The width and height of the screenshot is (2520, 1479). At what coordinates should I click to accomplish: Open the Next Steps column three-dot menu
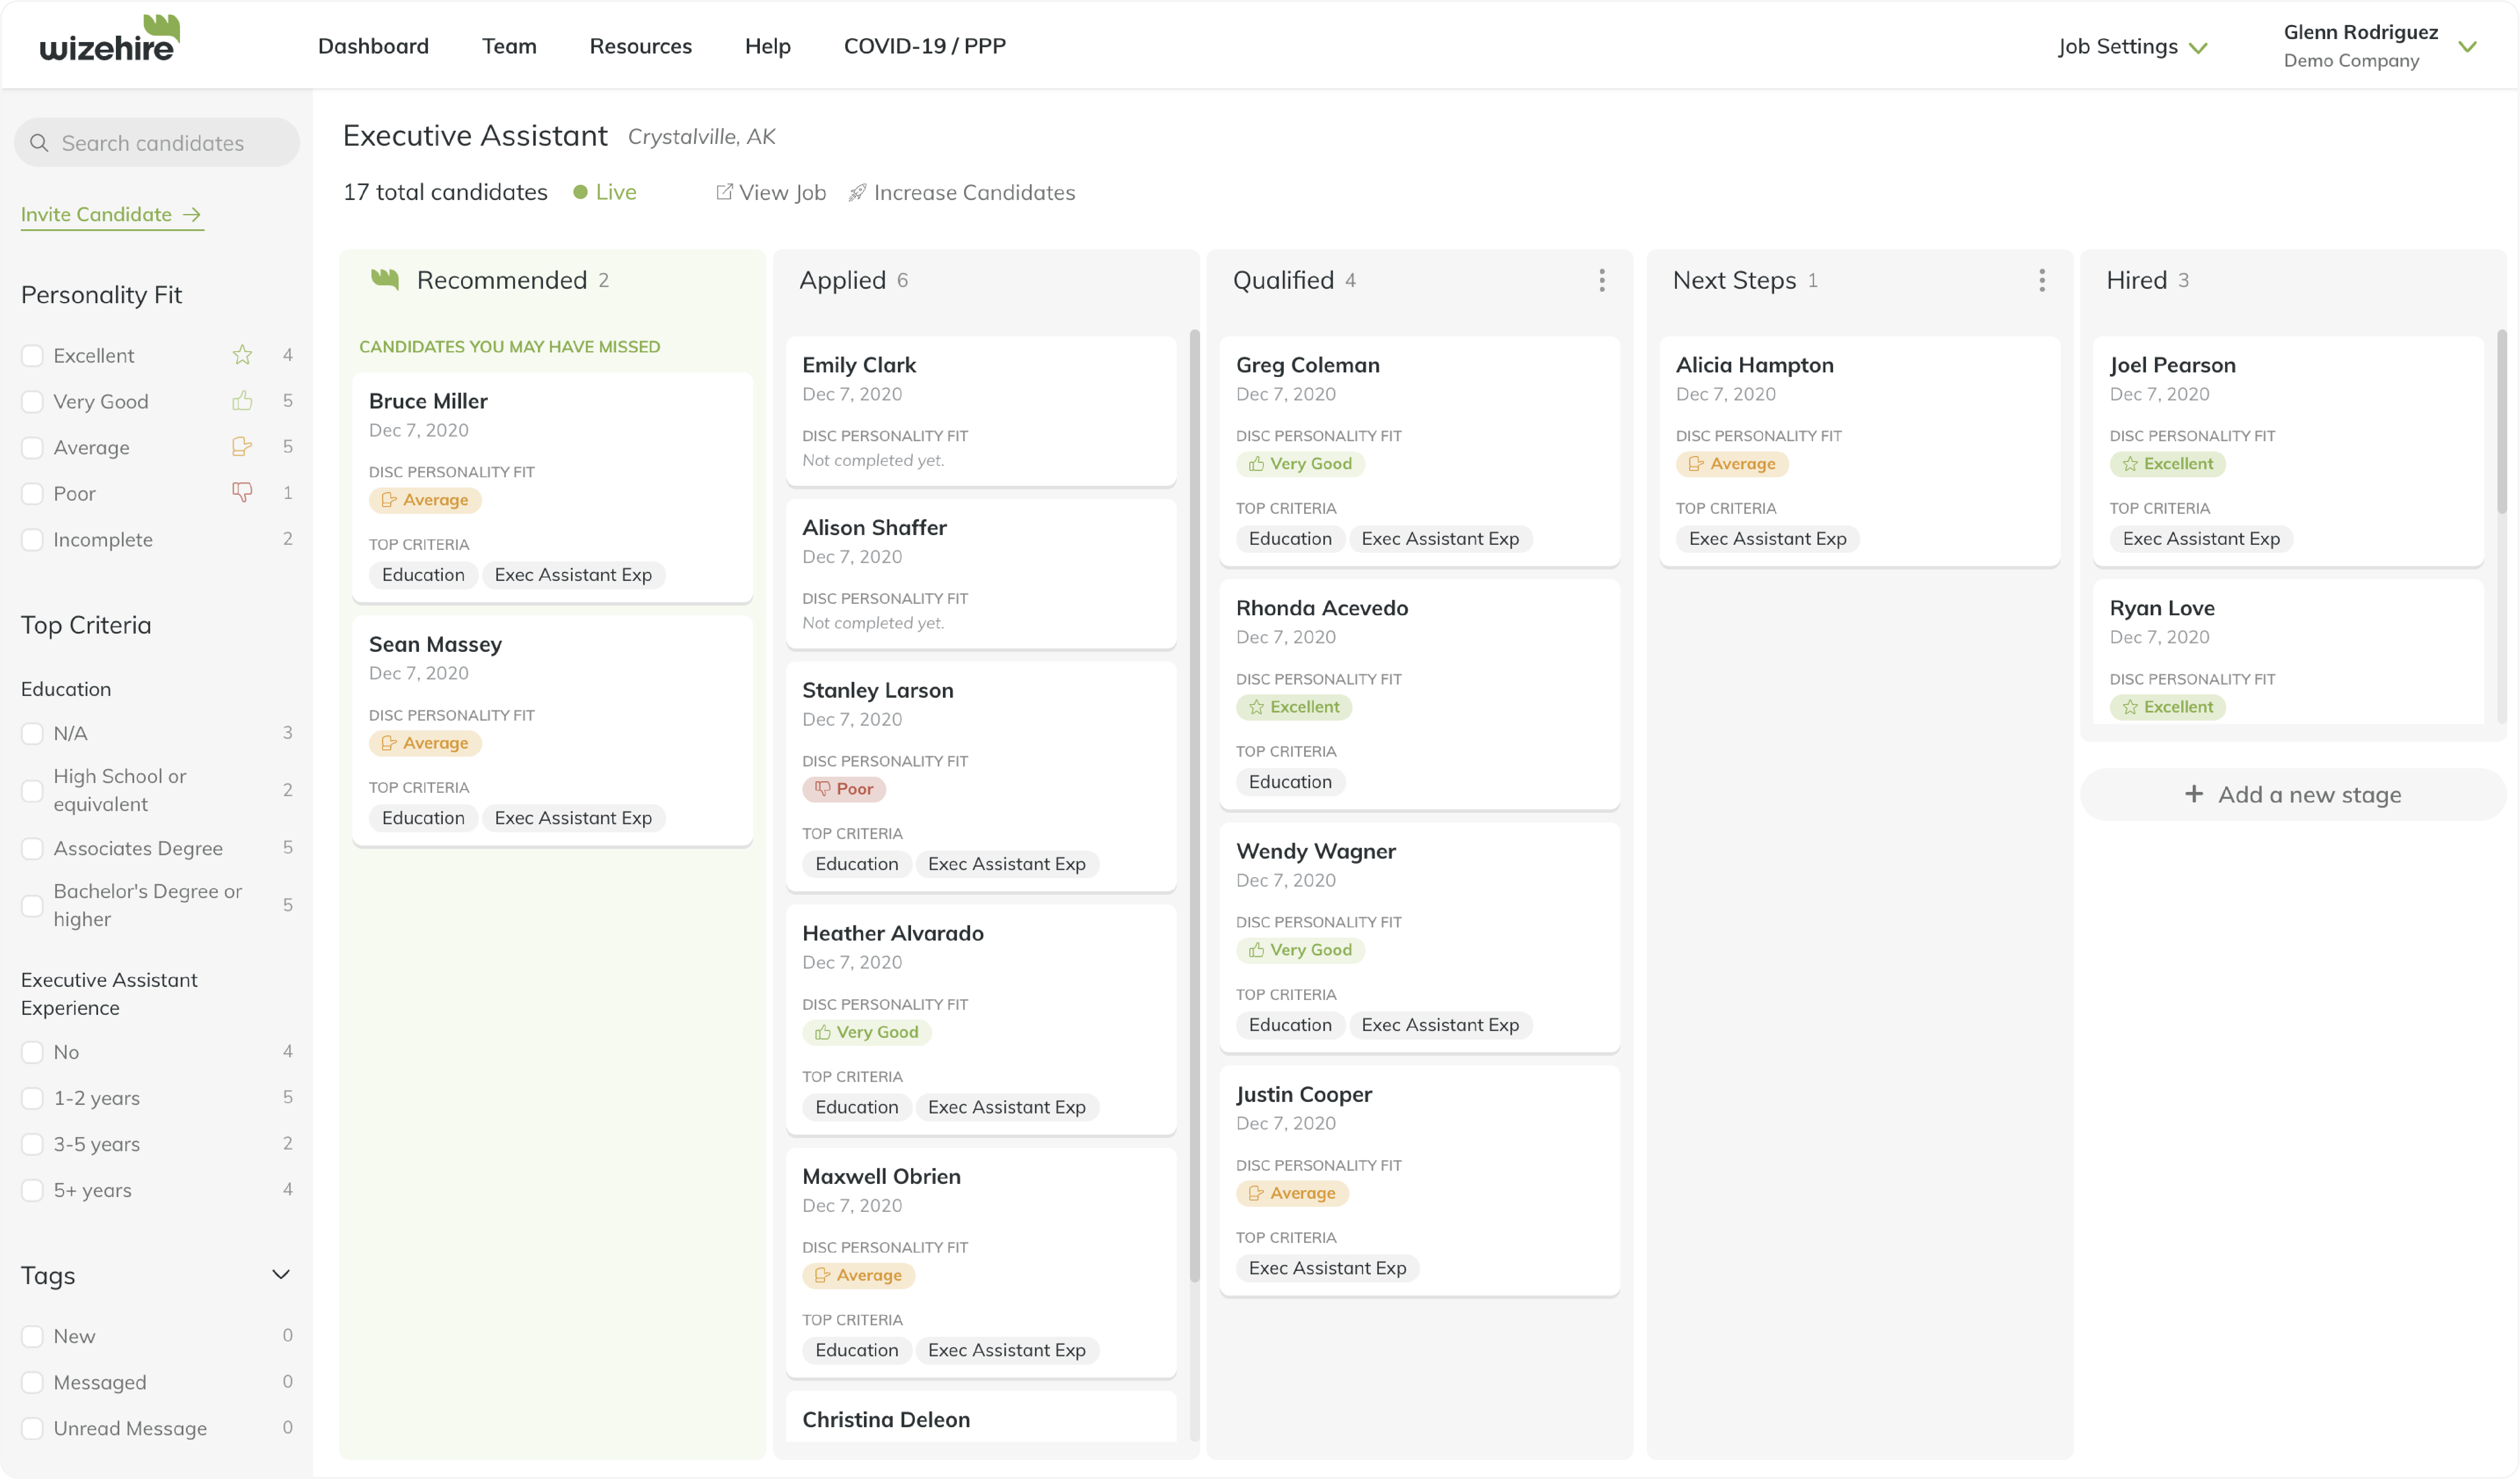click(2041, 280)
